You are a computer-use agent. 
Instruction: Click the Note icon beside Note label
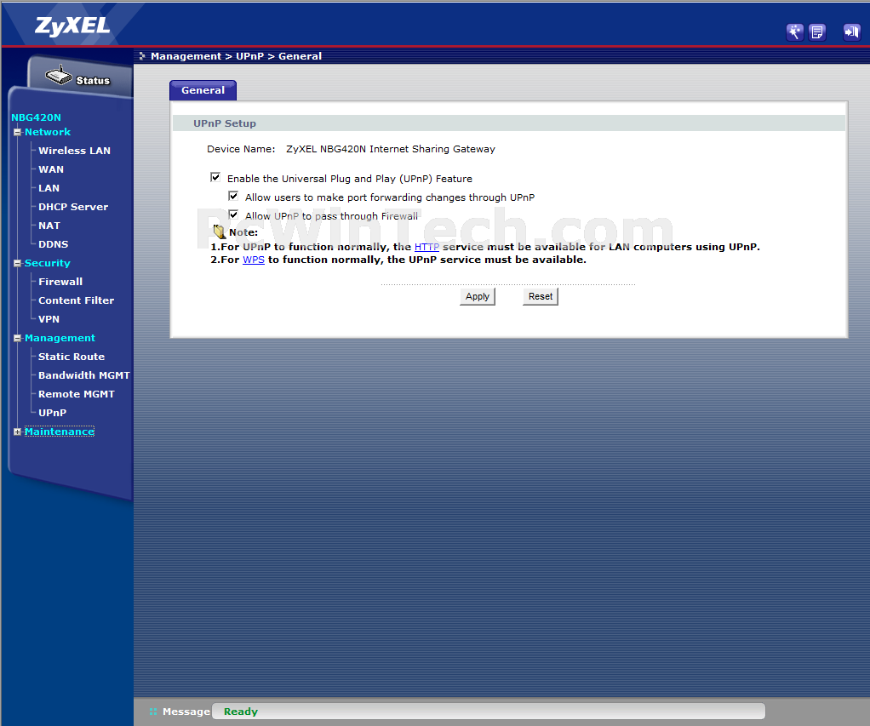(x=219, y=232)
